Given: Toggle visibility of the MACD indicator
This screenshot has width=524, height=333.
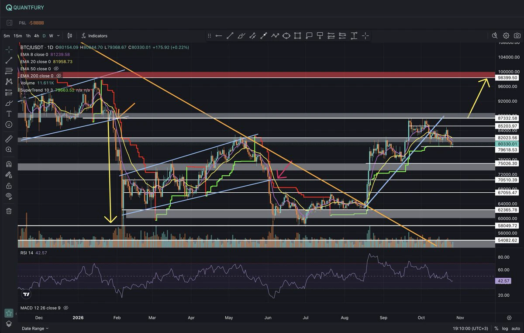Looking at the screenshot, I should coord(66,308).
